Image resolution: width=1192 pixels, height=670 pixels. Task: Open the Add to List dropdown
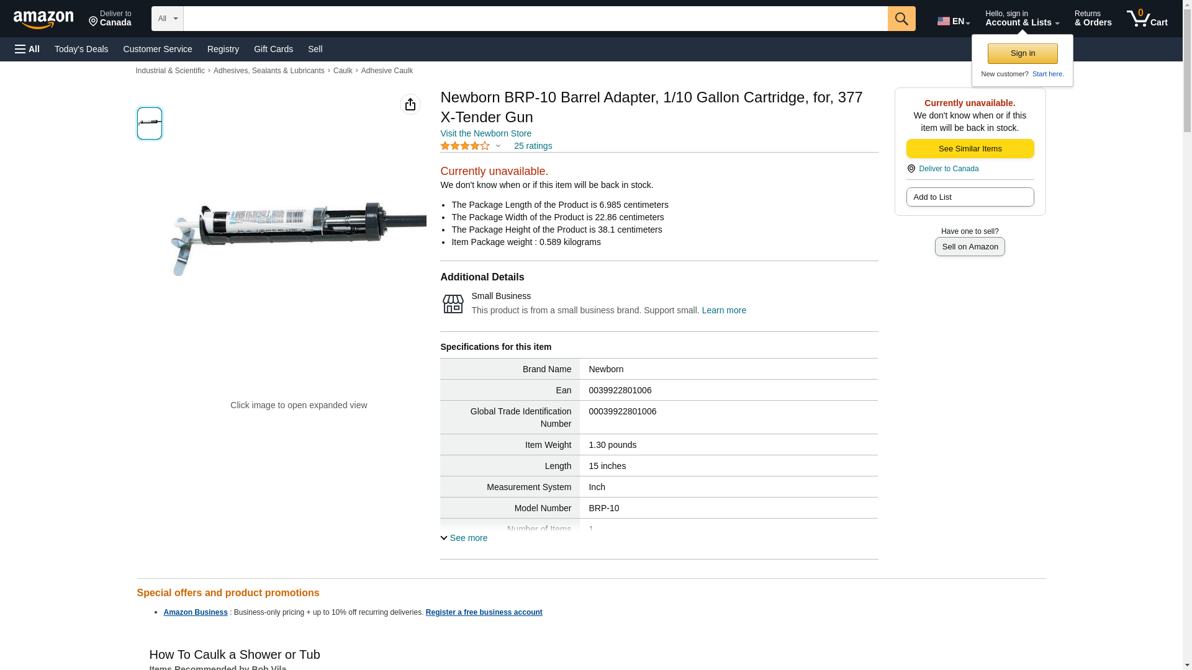click(970, 197)
